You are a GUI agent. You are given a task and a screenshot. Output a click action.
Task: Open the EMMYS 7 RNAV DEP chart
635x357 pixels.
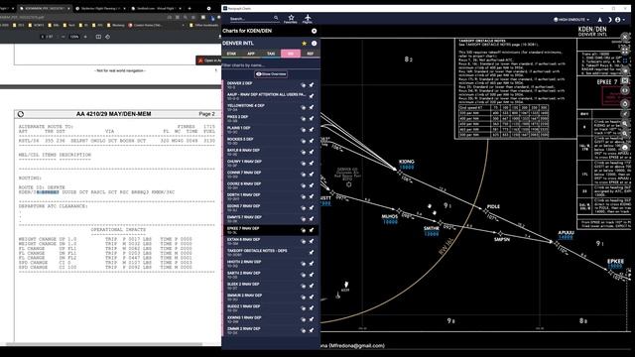(x=271, y=219)
